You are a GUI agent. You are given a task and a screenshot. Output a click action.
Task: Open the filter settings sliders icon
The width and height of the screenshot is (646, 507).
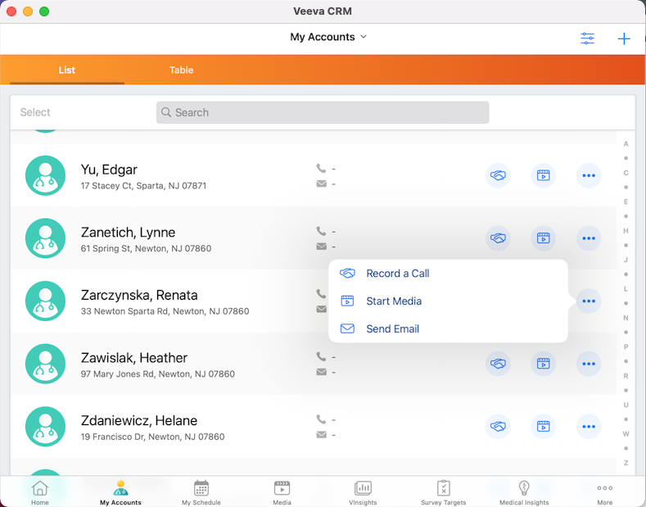pos(588,38)
